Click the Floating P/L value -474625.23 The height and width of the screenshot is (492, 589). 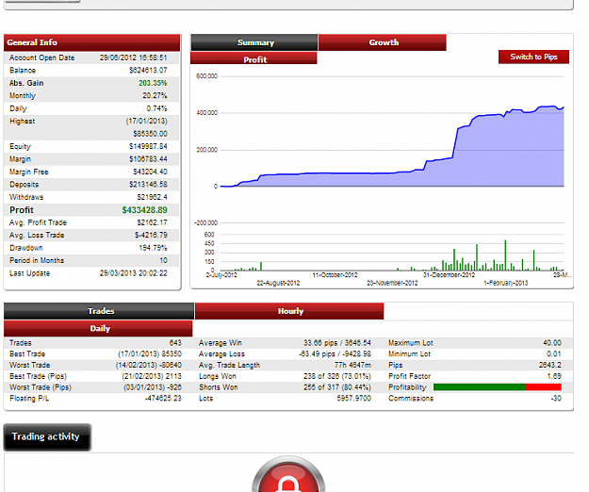pyautogui.click(x=163, y=399)
